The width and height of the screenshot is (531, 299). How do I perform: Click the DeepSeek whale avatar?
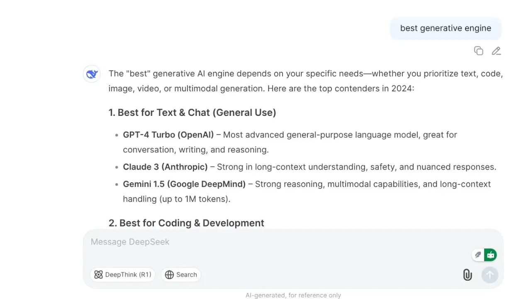point(92,74)
